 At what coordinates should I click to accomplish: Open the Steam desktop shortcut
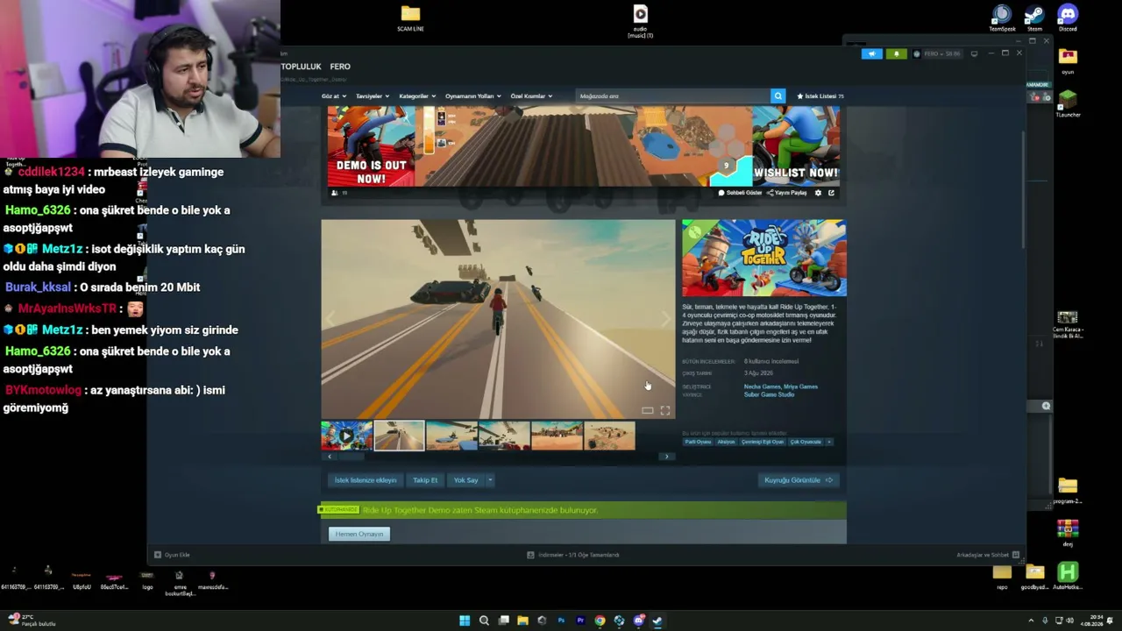click(x=1034, y=18)
